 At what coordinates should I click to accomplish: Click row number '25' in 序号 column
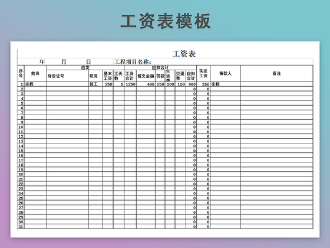point(21,198)
